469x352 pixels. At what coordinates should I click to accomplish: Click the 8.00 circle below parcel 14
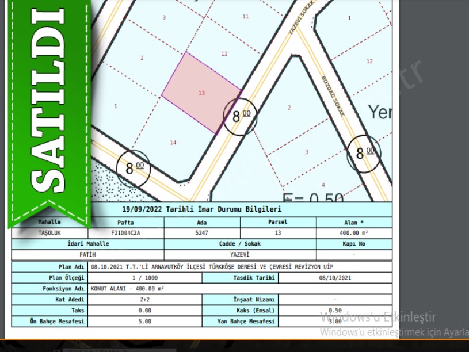click(x=133, y=168)
